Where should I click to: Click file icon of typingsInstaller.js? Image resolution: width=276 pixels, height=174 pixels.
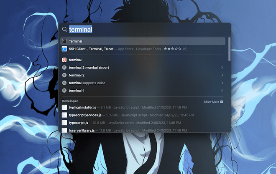(x=64, y=108)
